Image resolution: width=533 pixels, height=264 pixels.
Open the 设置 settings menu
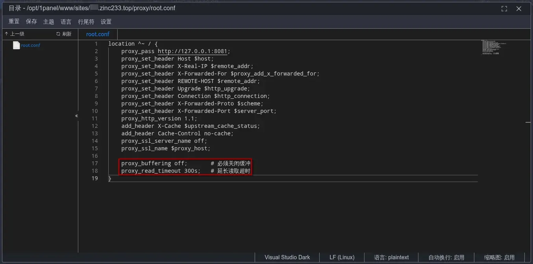tap(106, 22)
